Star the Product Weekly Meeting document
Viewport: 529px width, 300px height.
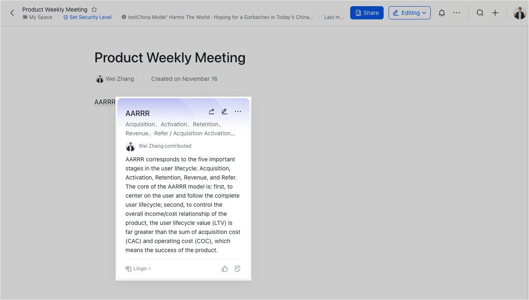coord(94,9)
